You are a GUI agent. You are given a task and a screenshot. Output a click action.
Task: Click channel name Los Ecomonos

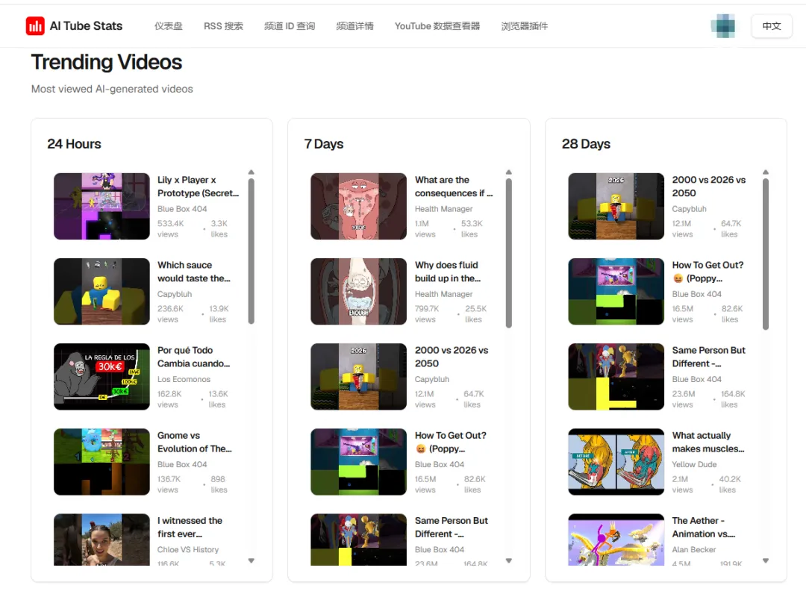(x=184, y=379)
